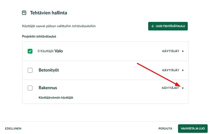Click the plus icon in Uusi tehtävätaulu button
The height and width of the screenshot is (134, 210).
click(x=153, y=26)
